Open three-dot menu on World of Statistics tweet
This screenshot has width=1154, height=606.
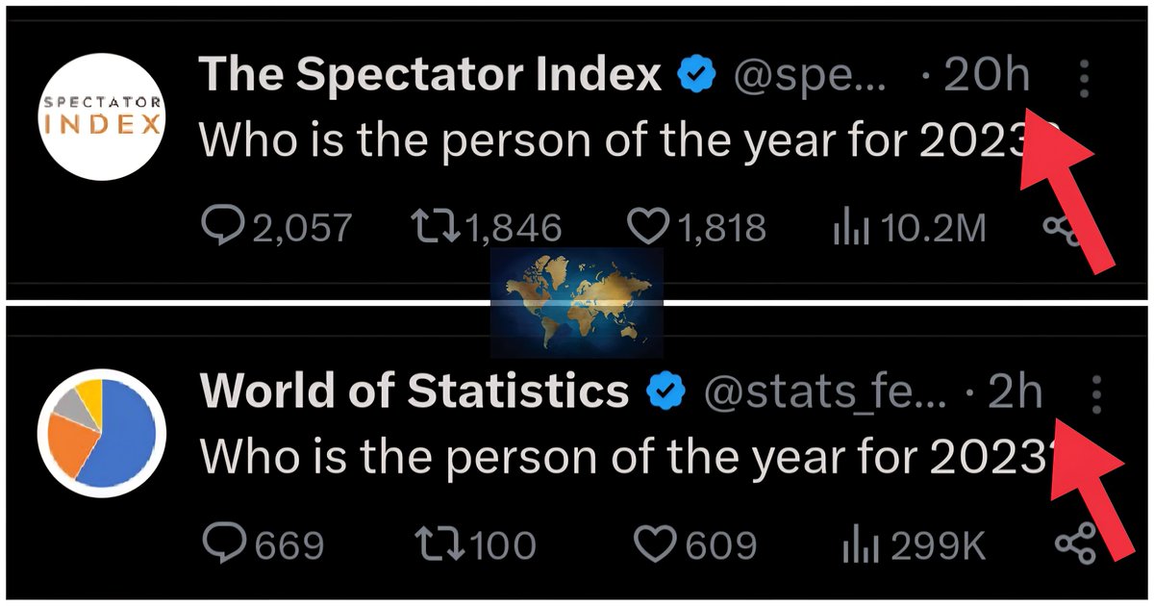pyautogui.click(x=1097, y=394)
